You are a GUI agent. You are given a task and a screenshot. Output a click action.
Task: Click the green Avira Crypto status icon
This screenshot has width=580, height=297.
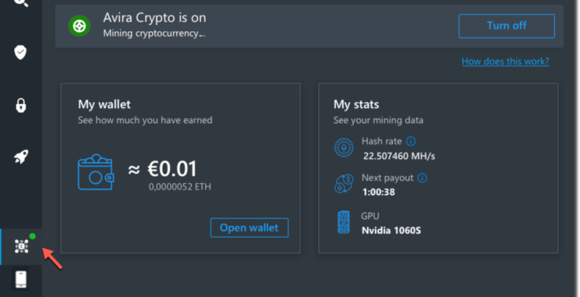tap(80, 26)
